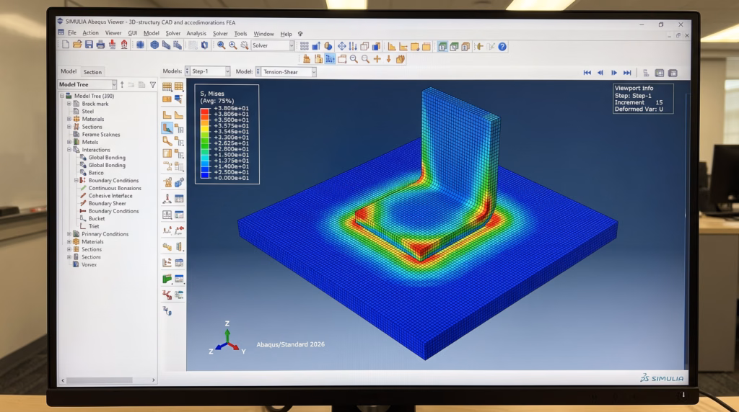The height and width of the screenshot is (412, 739).
Task: Select the Boundary Sheer tree item
Action: pyautogui.click(x=107, y=203)
